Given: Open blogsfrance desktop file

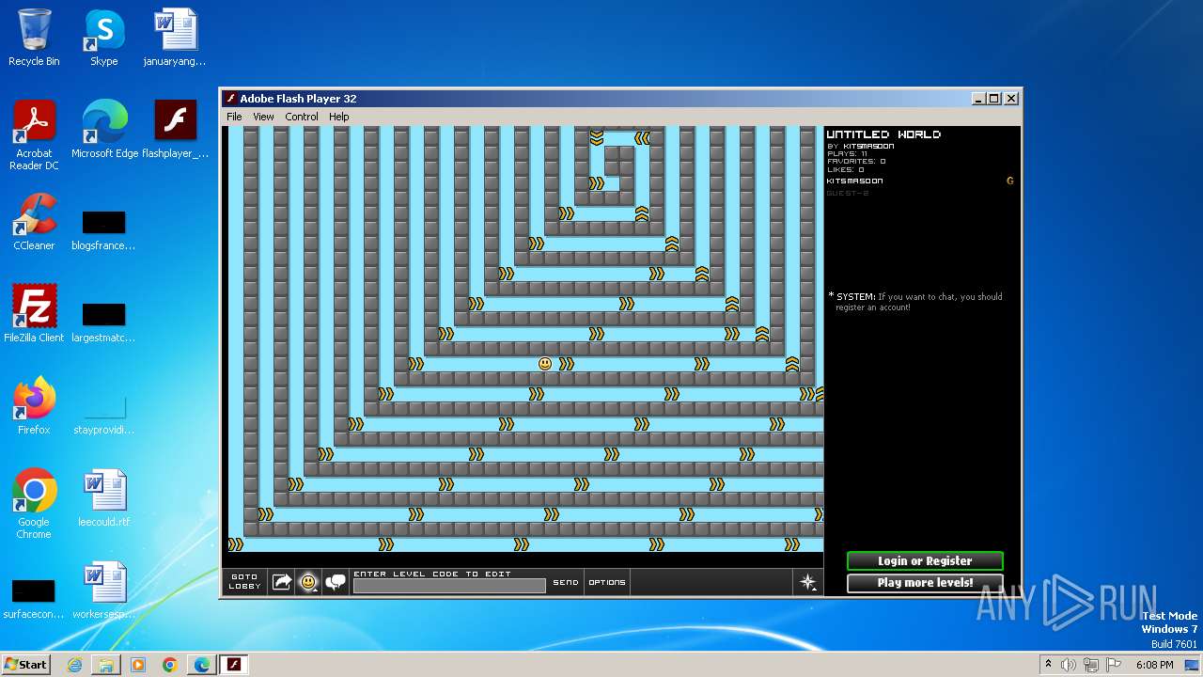Looking at the screenshot, I should [103, 231].
